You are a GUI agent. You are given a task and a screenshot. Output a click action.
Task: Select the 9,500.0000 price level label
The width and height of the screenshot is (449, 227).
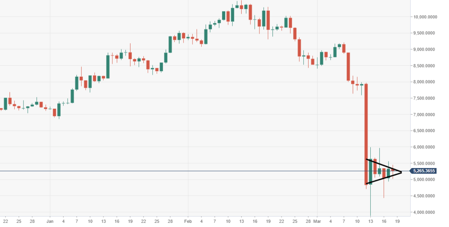[x=425, y=33]
